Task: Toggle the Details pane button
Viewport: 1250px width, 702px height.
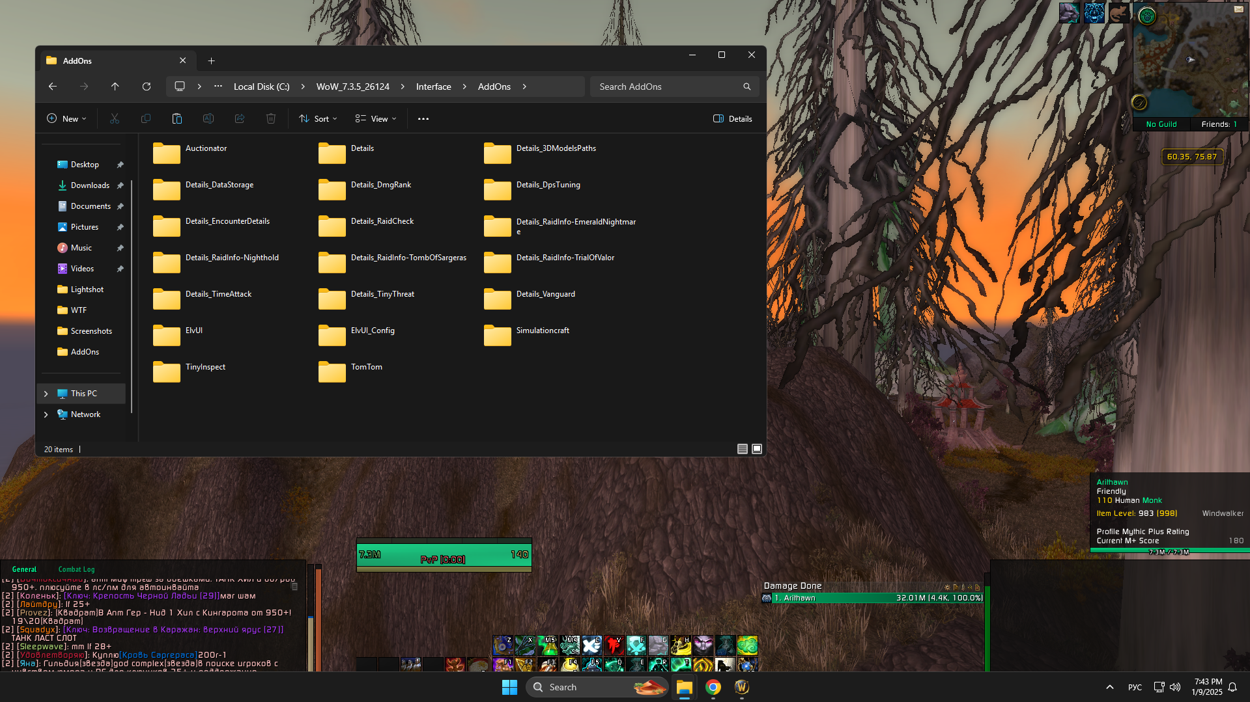Action: [733, 118]
